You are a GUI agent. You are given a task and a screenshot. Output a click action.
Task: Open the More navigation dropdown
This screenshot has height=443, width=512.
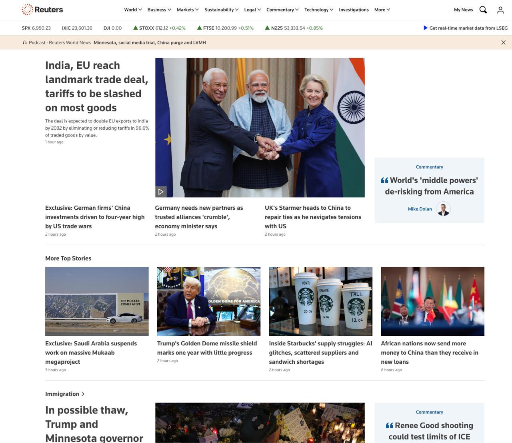pos(382,10)
